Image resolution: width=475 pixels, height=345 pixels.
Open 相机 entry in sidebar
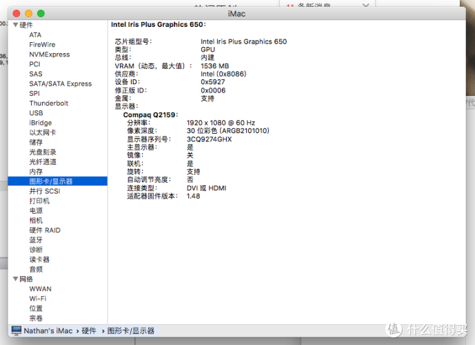click(x=36, y=220)
